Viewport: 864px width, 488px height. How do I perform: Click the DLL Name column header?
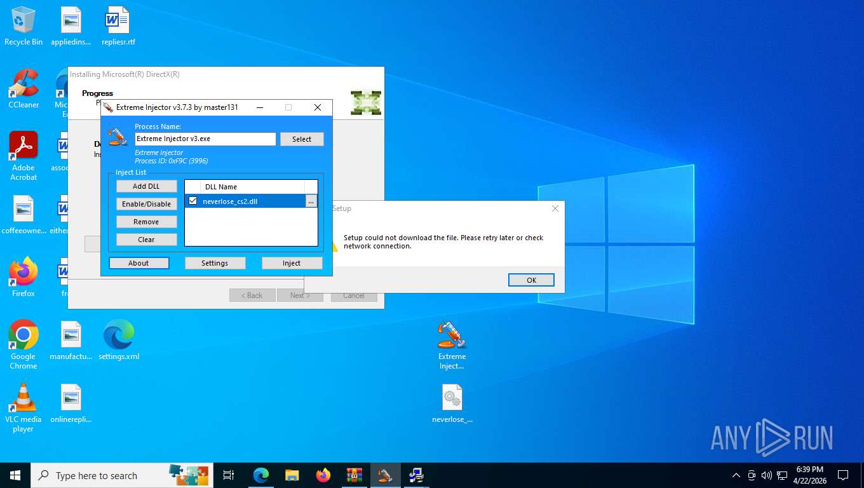pyautogui.click(x=252, y=187)
